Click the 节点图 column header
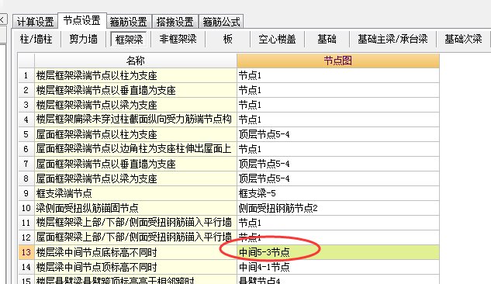 [x=338, y=61]
